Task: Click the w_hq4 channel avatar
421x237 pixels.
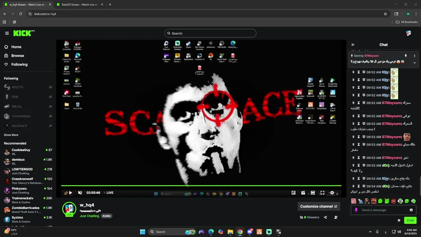Action: [69, 209]
